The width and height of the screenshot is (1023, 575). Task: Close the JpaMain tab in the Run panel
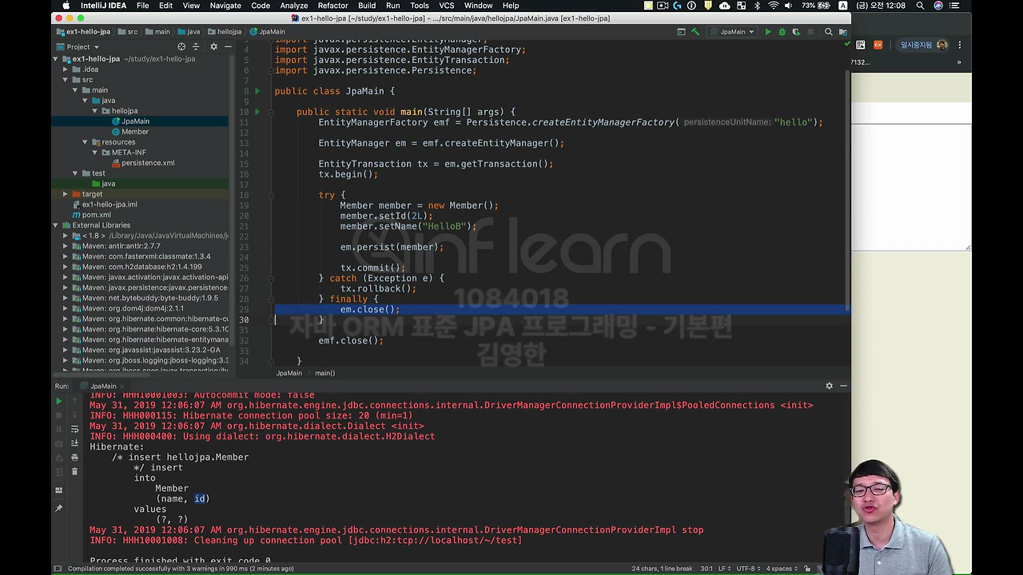click(122, 387)
